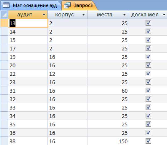Select row selector for аудит 22
Screen dimensions: 167x145
click(x=4, y=74)
